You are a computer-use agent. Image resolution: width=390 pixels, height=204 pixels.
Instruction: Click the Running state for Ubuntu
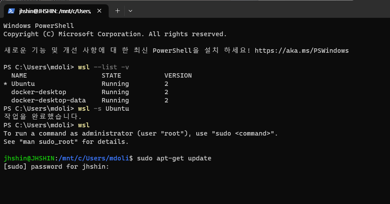(115, 84)
